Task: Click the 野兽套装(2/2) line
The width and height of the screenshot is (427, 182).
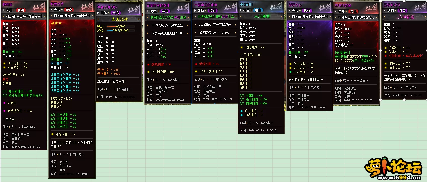Action: (x=61, y=98)
